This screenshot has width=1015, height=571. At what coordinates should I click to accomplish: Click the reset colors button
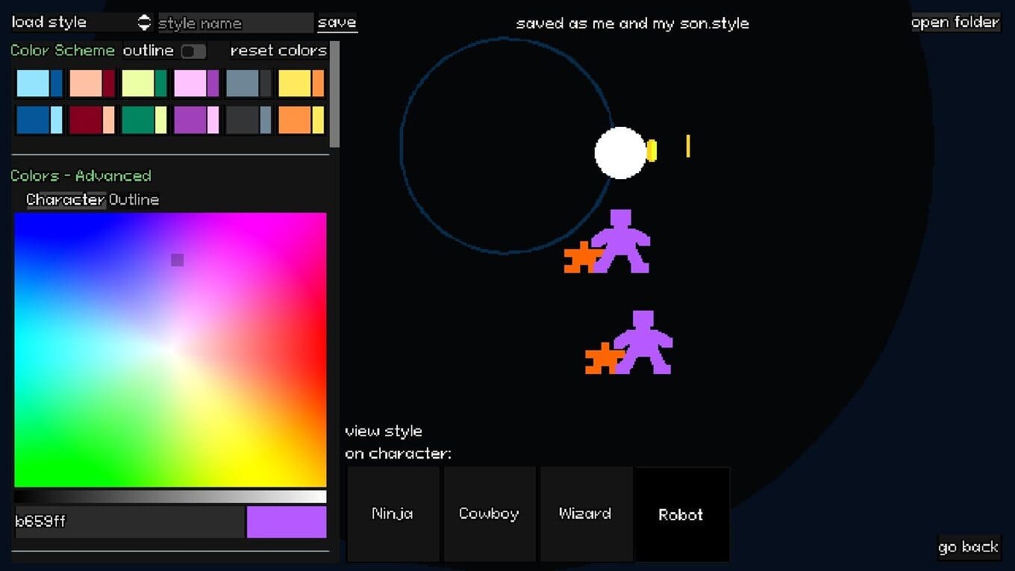[278, 51]
